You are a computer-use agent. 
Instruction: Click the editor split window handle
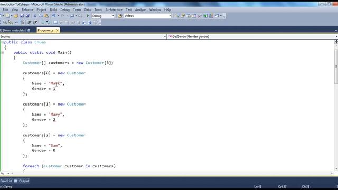[336, 42]
